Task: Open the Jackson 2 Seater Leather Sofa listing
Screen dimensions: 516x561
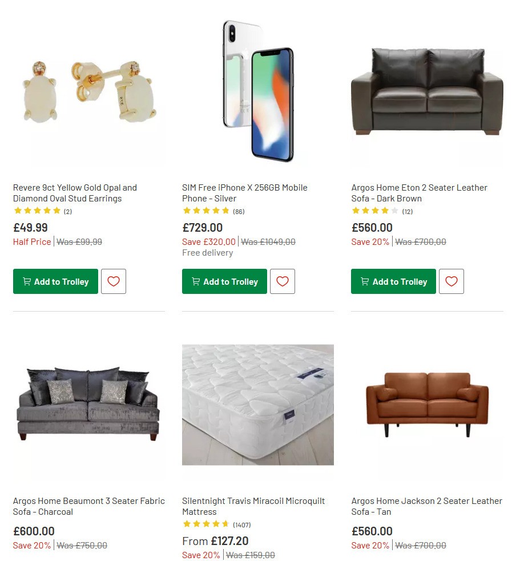Action: coord(426,506)
